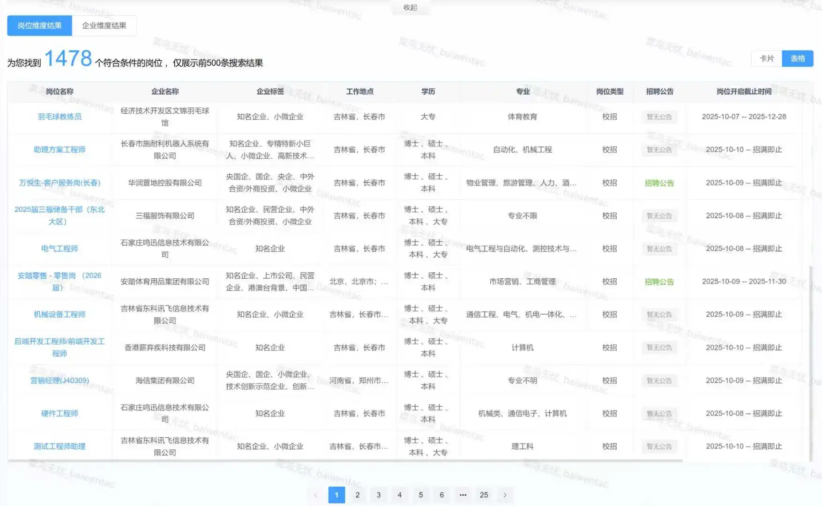View the 招聘公告 for 万悦生 position

point(659,183)
